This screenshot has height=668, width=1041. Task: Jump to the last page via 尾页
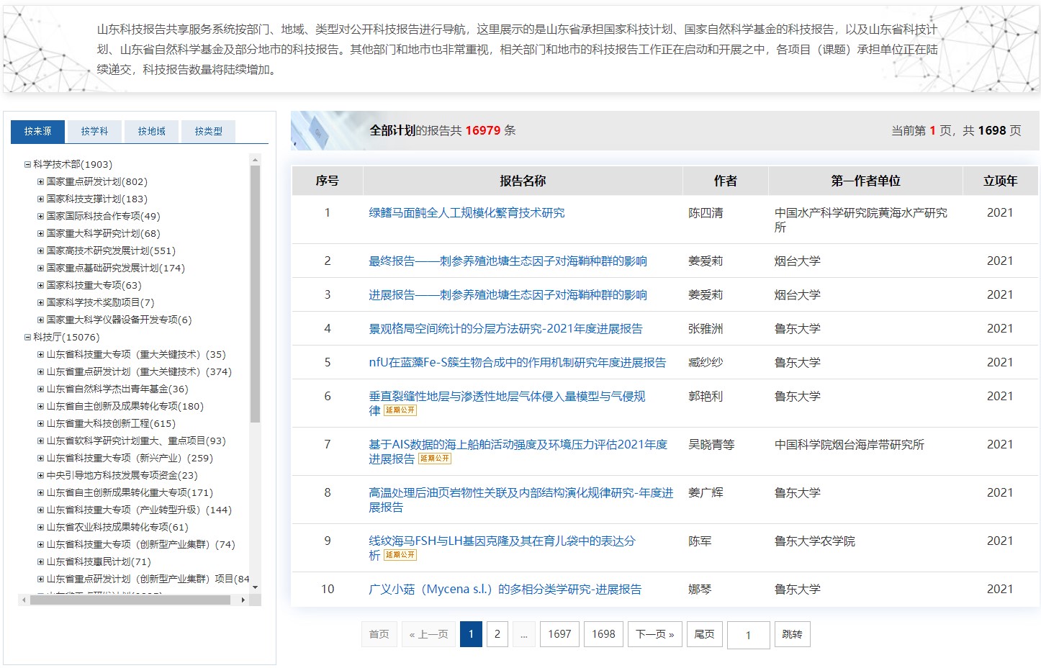(704, 634)
